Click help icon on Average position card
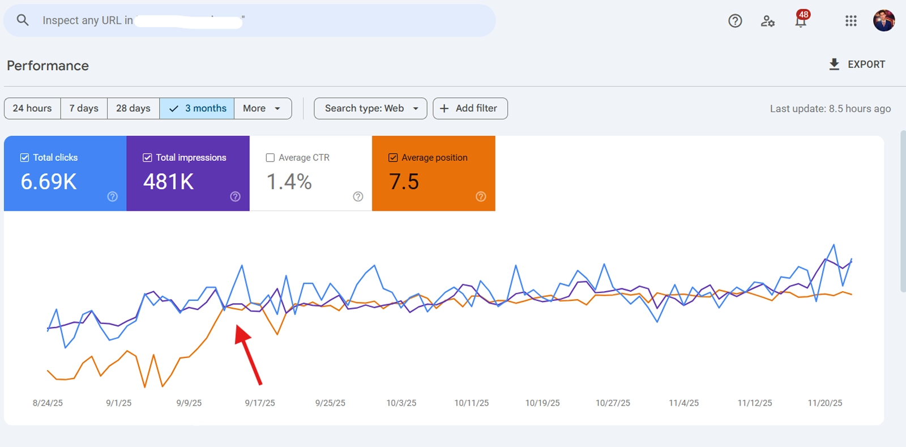Image resolution: width=906 pixels, height=447 pixels. coord(481,197)
